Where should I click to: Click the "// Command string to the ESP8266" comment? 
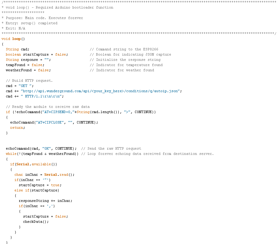click(124, 49)
